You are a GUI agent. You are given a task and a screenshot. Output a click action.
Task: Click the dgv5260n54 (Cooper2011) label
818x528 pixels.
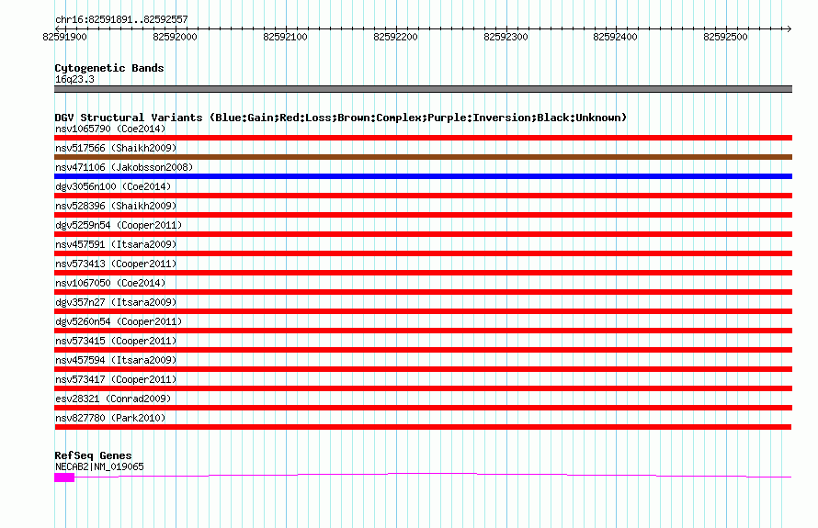[119, 321]
